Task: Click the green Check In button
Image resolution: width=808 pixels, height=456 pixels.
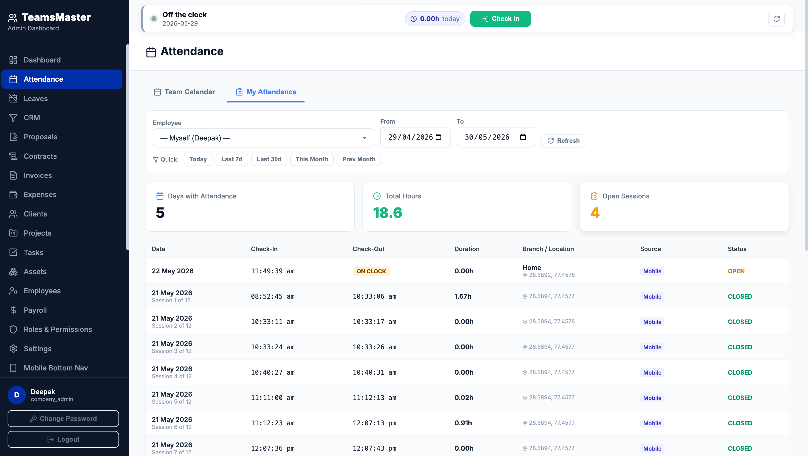Action: click(500, 19)
